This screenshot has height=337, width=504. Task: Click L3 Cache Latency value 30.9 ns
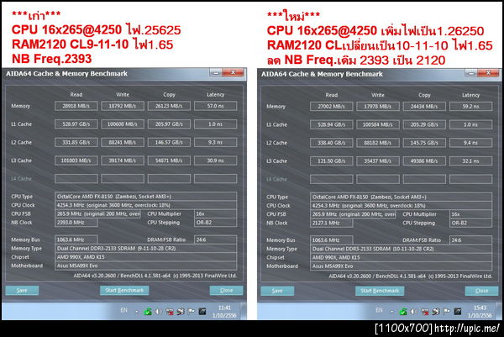click(215, 161)
